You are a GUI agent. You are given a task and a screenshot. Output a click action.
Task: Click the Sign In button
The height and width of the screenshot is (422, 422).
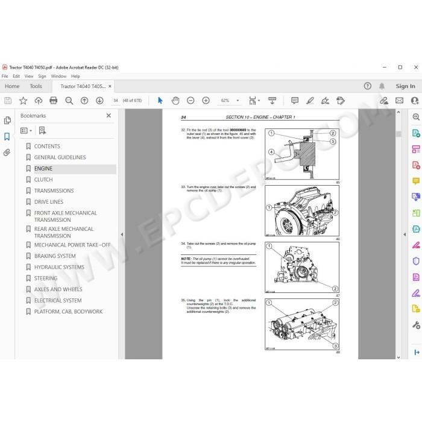pos(405,86)
